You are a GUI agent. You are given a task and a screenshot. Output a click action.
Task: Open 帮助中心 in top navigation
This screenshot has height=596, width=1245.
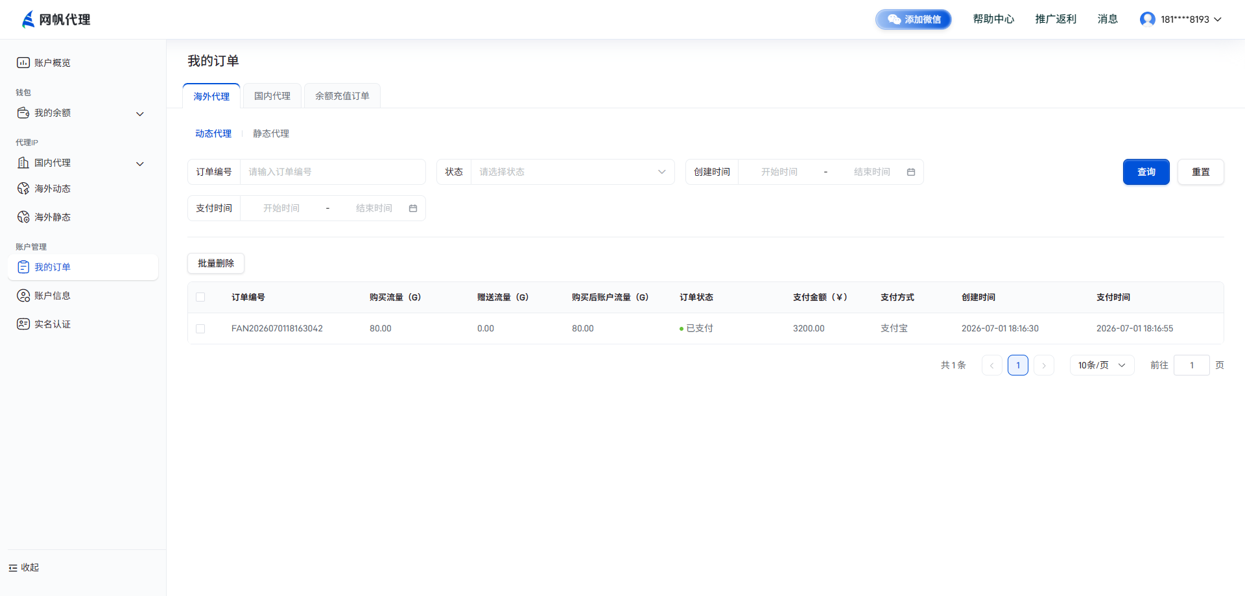pos(993,19)
